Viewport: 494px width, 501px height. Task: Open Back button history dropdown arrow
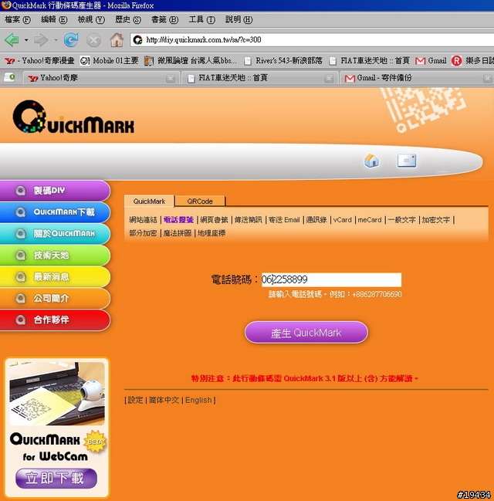click(x=26, y=40)
